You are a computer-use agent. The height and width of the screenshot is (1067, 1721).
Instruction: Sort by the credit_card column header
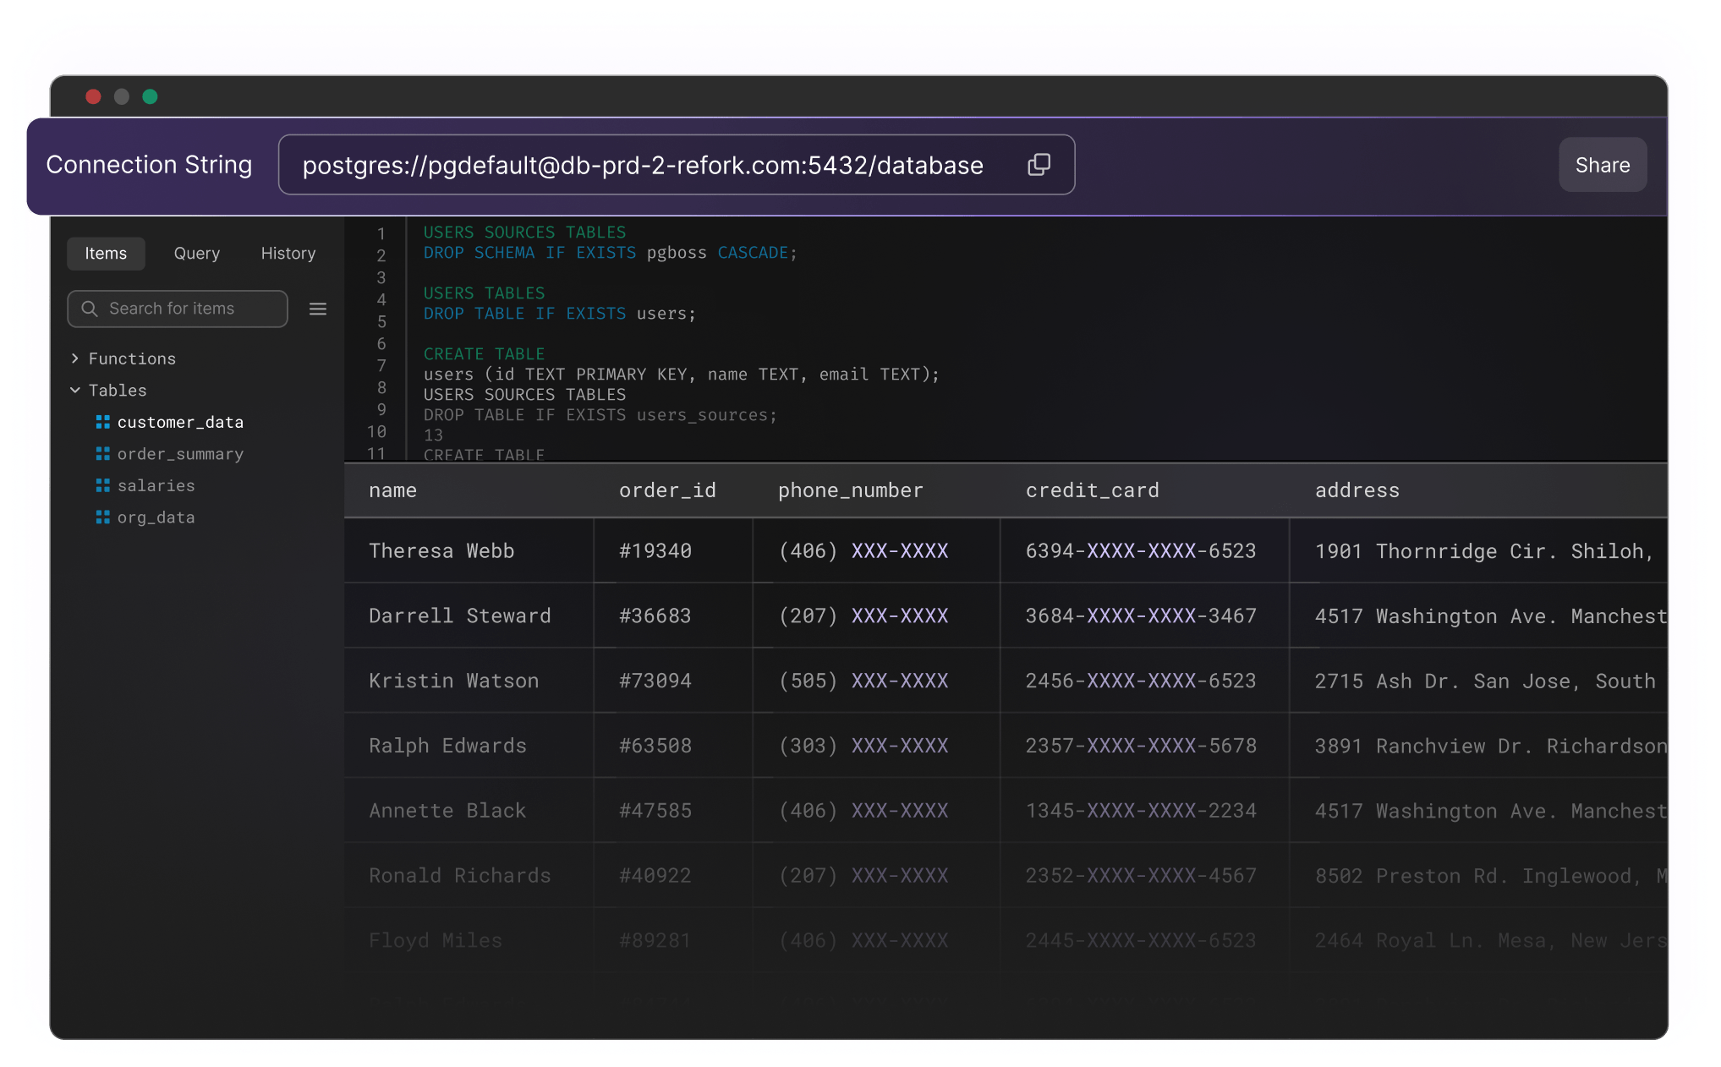1092,490
